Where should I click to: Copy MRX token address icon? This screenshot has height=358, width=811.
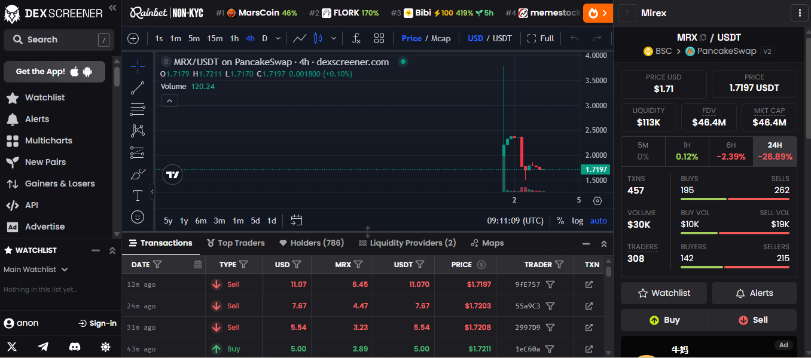pyautogui.click(x=703, y=38)
